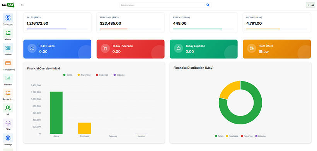Viewport: 317px width, 151px height.
Task: Click the Today Expense briefcase icon
Action: [x=178, y=48]
